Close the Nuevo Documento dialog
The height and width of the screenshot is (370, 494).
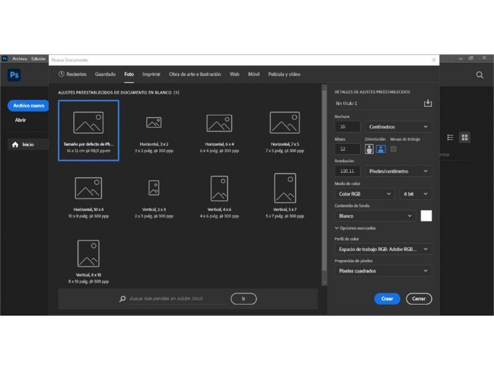coord(434,60)
